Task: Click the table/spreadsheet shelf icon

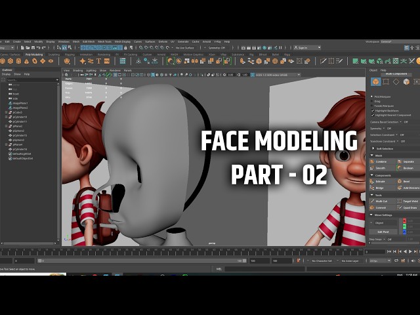Action: click(123, 61)
